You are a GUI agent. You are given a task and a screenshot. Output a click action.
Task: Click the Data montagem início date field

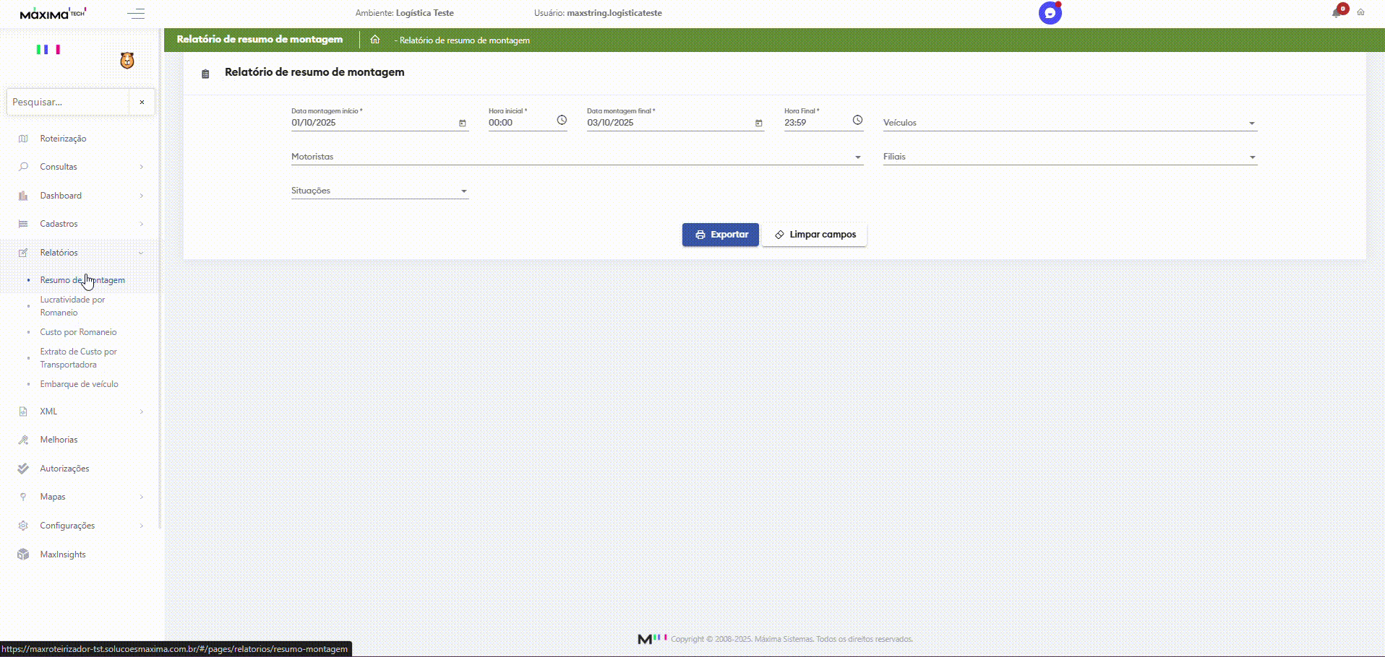(x=374, y=123)
